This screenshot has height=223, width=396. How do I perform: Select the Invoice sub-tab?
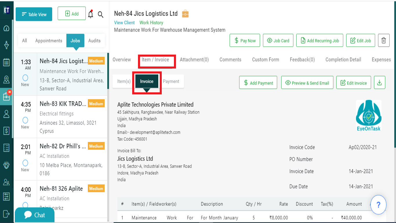147,81
